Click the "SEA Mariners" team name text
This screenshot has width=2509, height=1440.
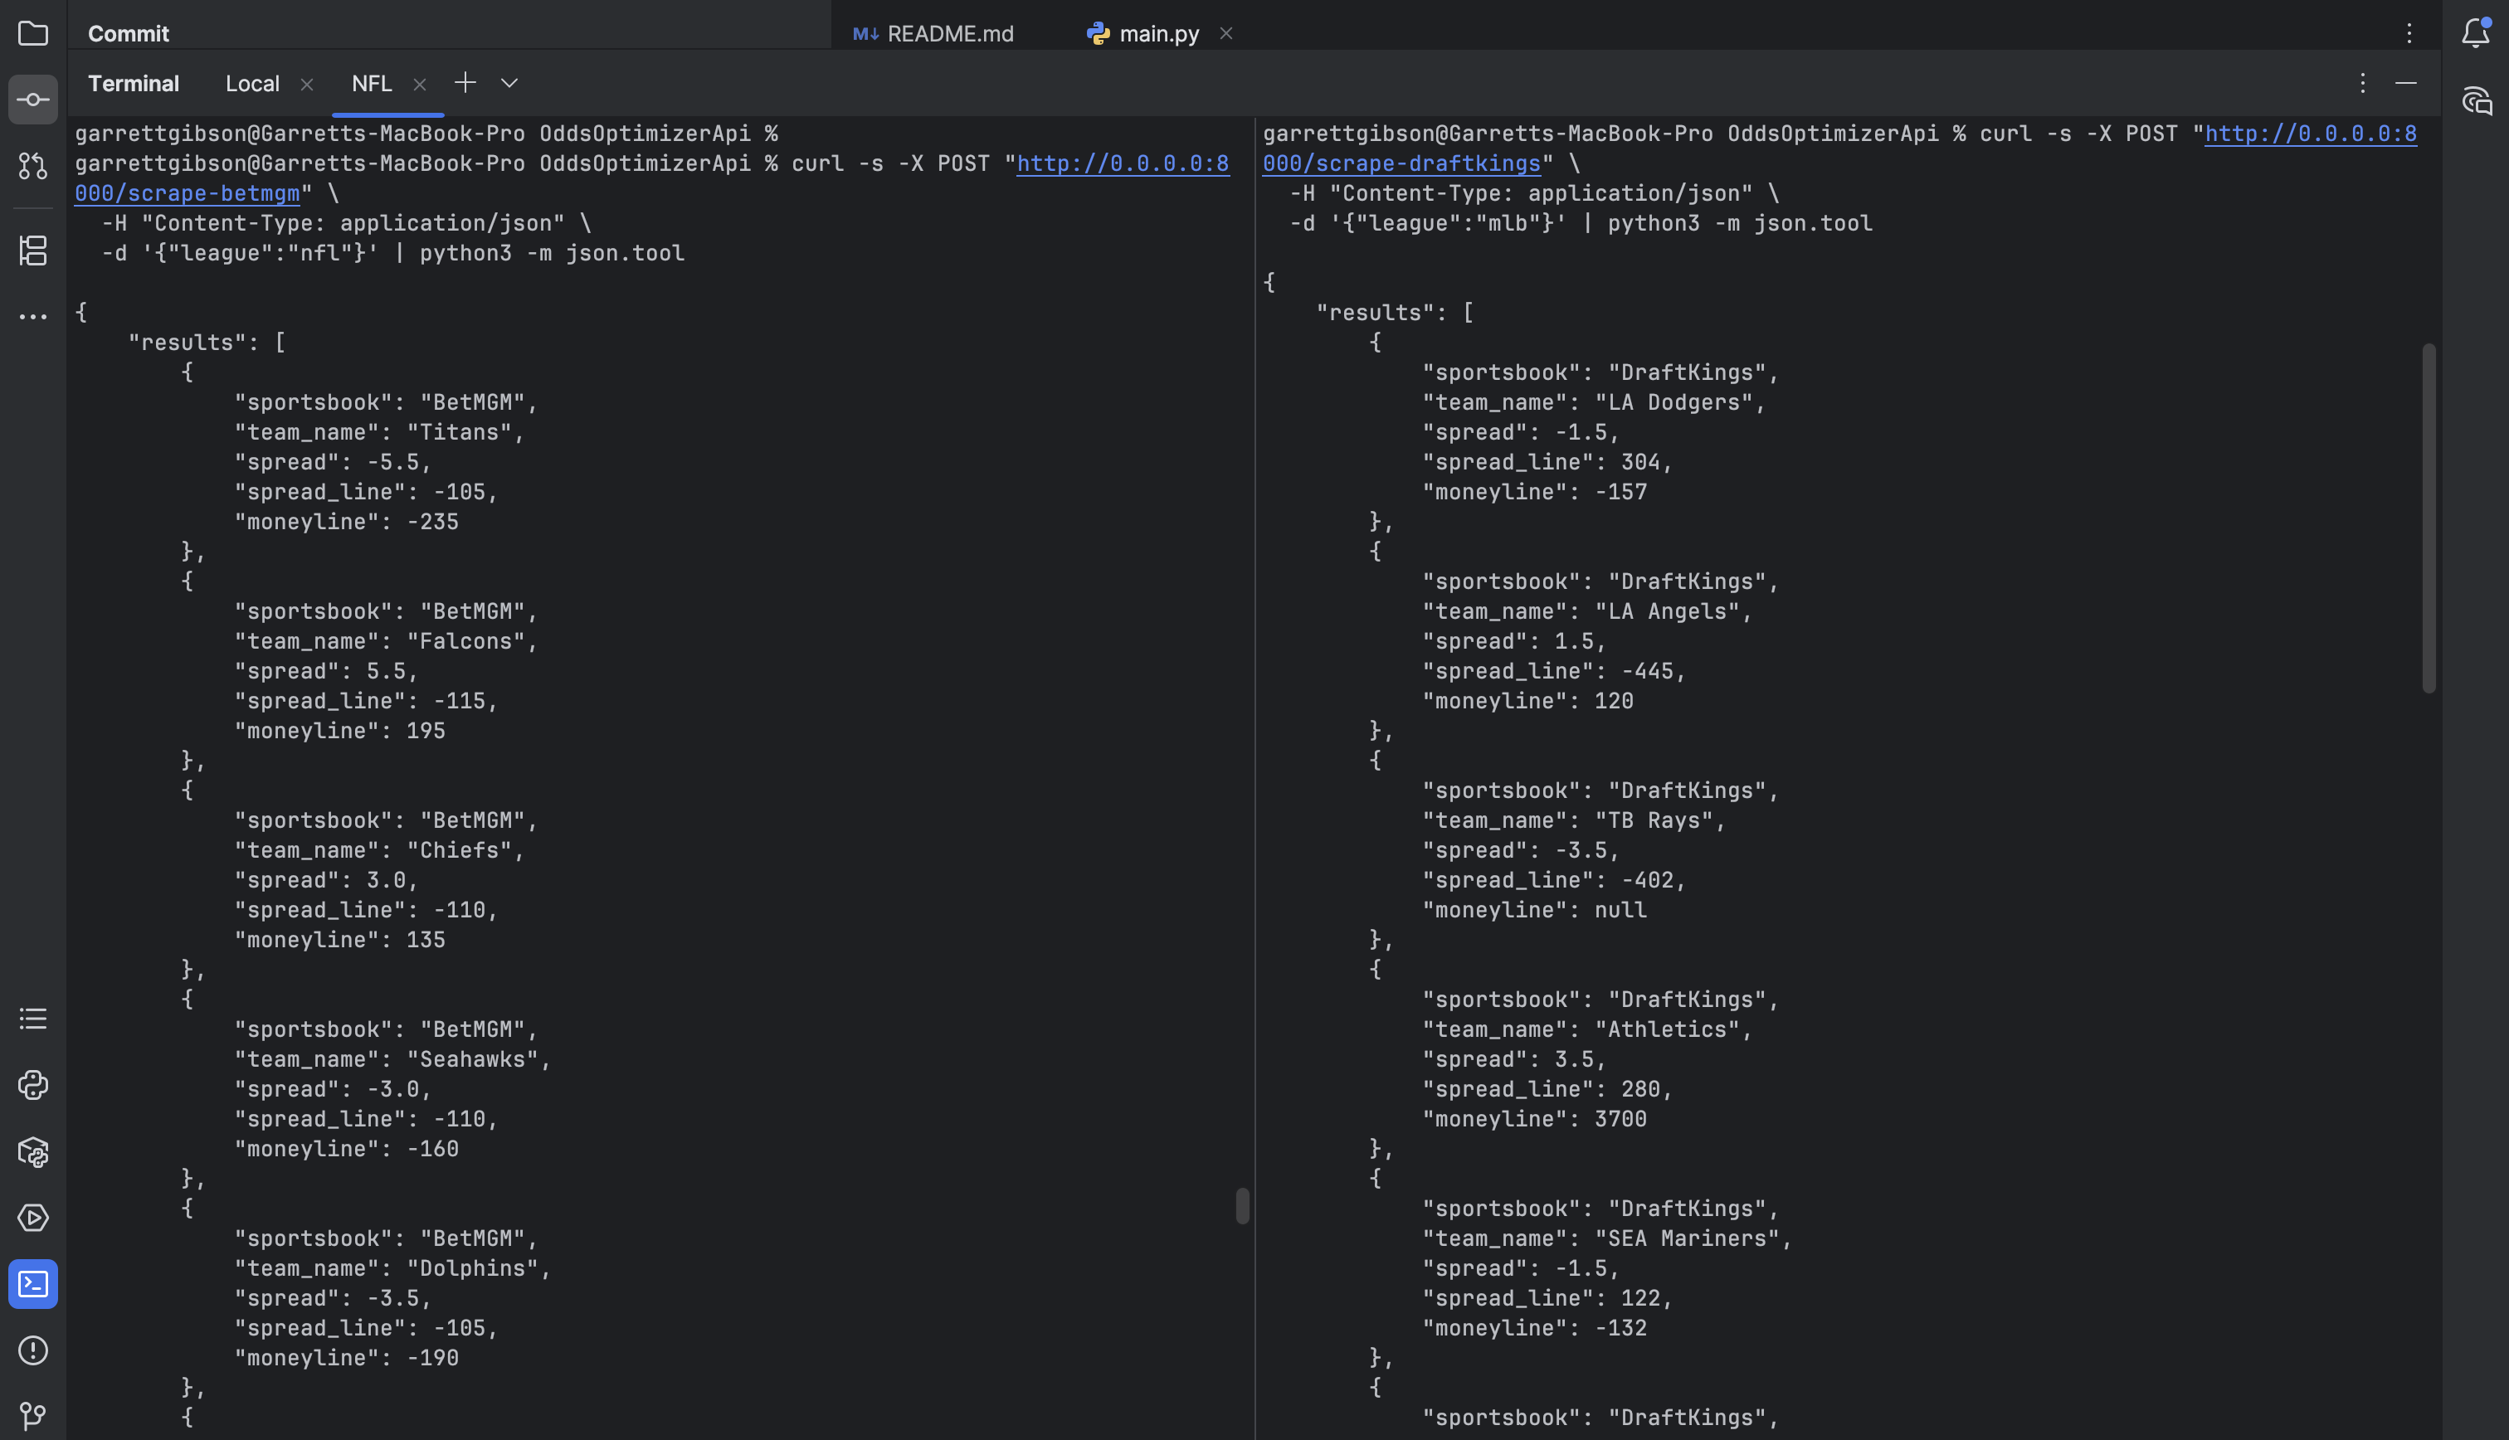click(x=1686, y=1238)
